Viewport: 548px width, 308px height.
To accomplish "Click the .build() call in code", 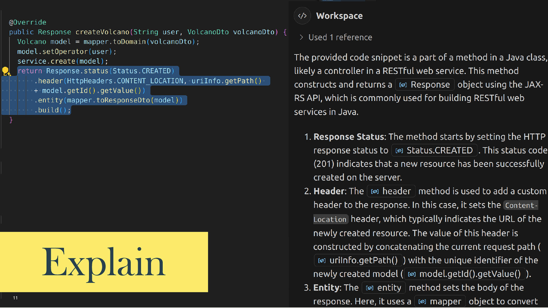I will (52, 110).
